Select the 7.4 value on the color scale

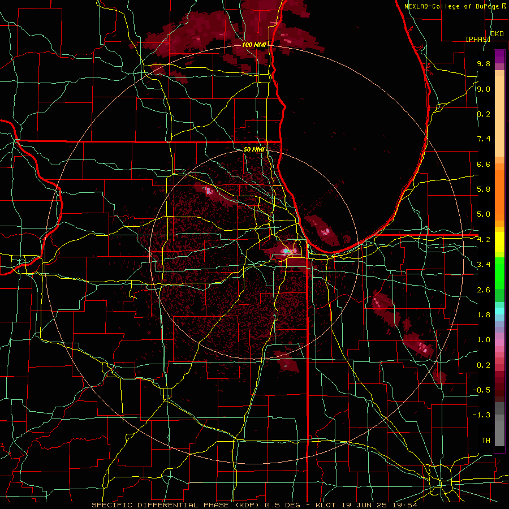point(484,139)
